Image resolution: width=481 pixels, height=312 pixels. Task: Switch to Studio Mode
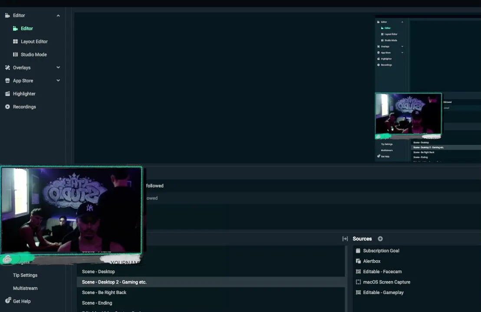34,55
